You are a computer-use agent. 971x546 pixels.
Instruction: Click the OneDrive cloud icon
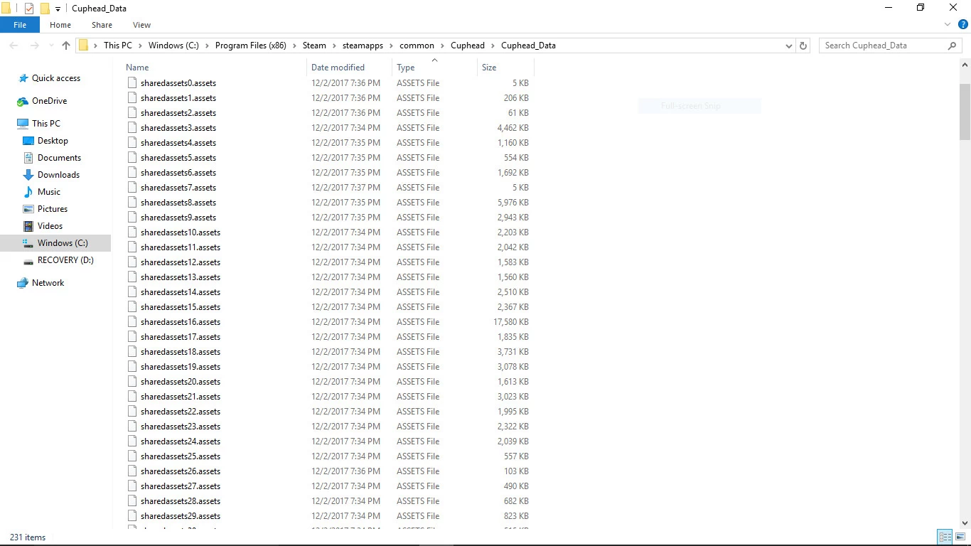point(23,101)
